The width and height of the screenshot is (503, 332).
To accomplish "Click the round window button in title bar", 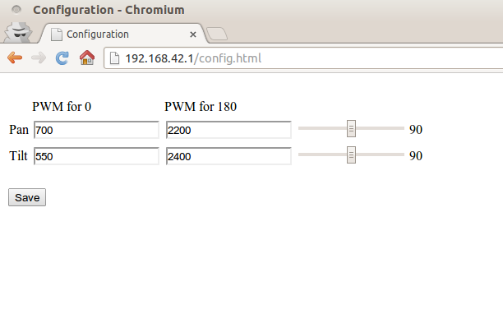I will point(16,10).
